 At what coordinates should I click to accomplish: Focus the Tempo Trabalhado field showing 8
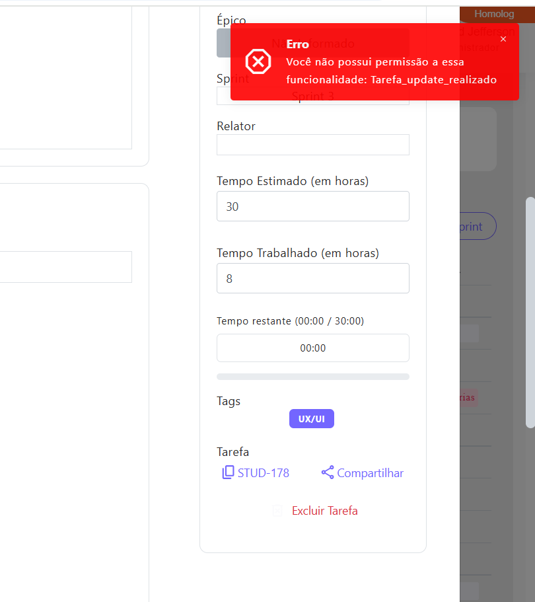pos(312,278)
